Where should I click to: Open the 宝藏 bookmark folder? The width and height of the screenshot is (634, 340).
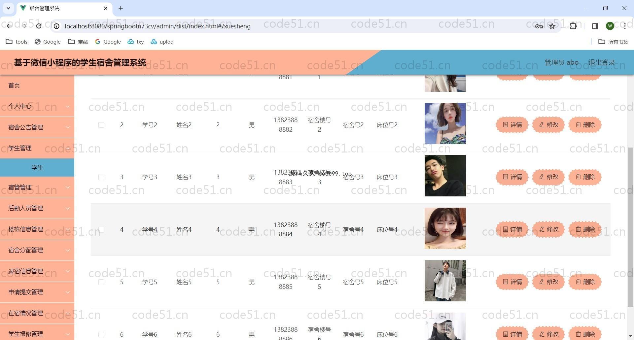tap(78, 42)
